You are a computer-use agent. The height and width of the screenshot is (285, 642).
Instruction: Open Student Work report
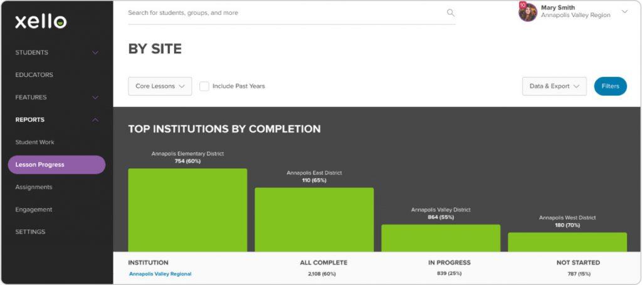click(x=35, y=142)
